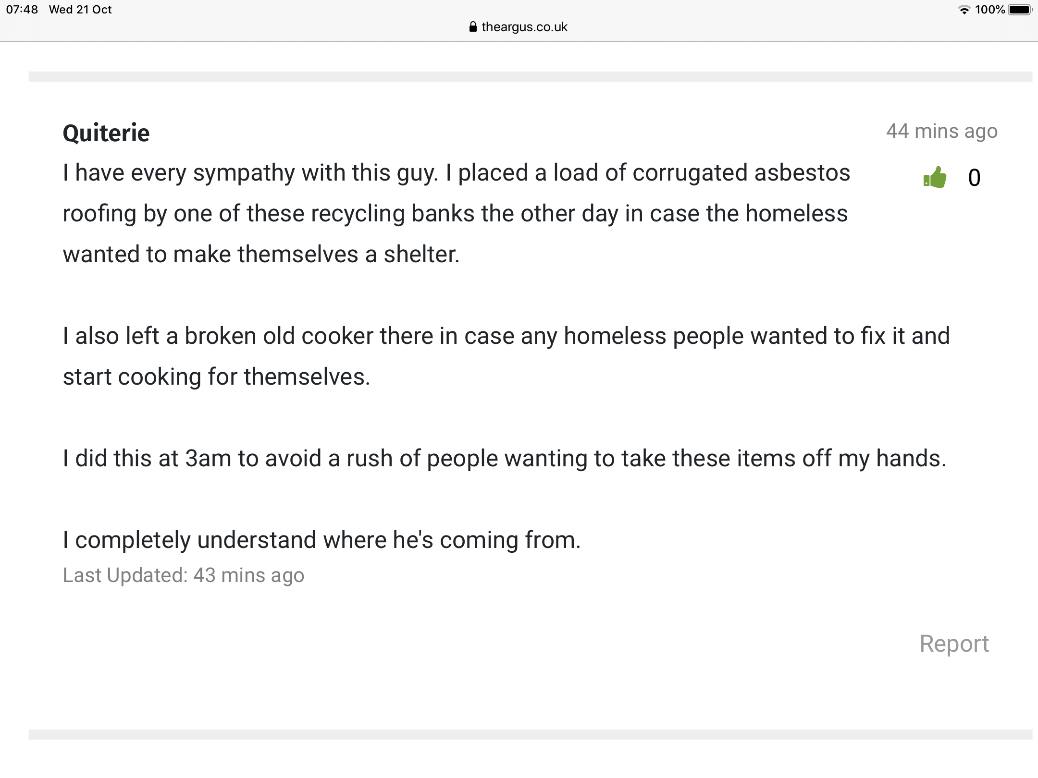Screen dimensions: 1038x778
Task: Click the grey divider above the comment
Action: pyautogui.click(x=530, y=76)
